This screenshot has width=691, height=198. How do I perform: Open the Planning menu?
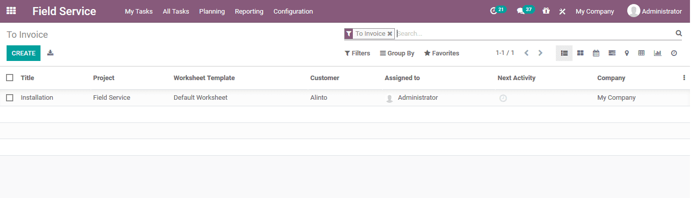click(x=212, y=11)
